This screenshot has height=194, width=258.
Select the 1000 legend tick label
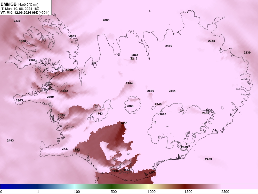(151, 192)
